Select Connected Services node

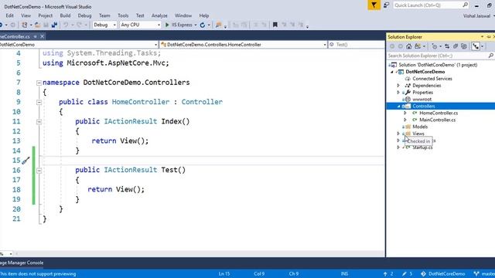432,79
